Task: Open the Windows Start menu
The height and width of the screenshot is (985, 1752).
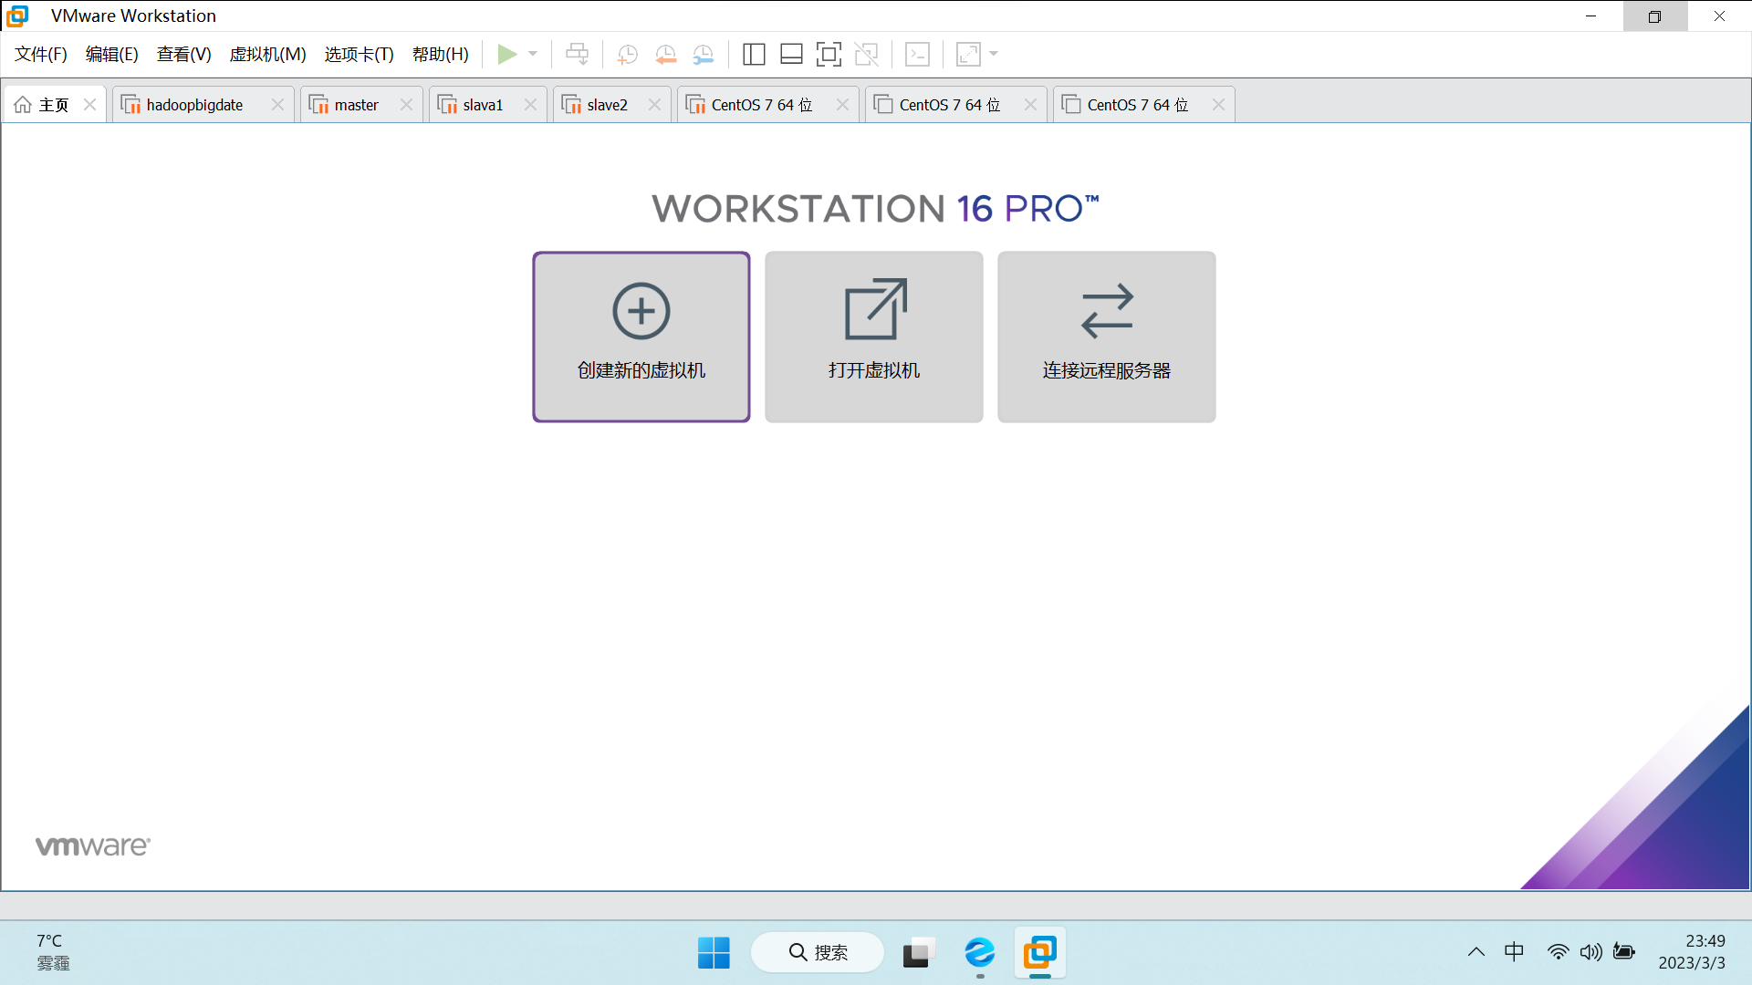Action: coord(714,953)
